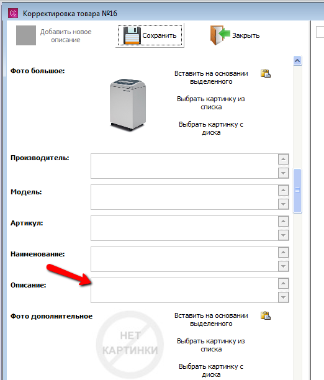Click down arrow in Описание field

pyautogui.click(x=283, y=297)
